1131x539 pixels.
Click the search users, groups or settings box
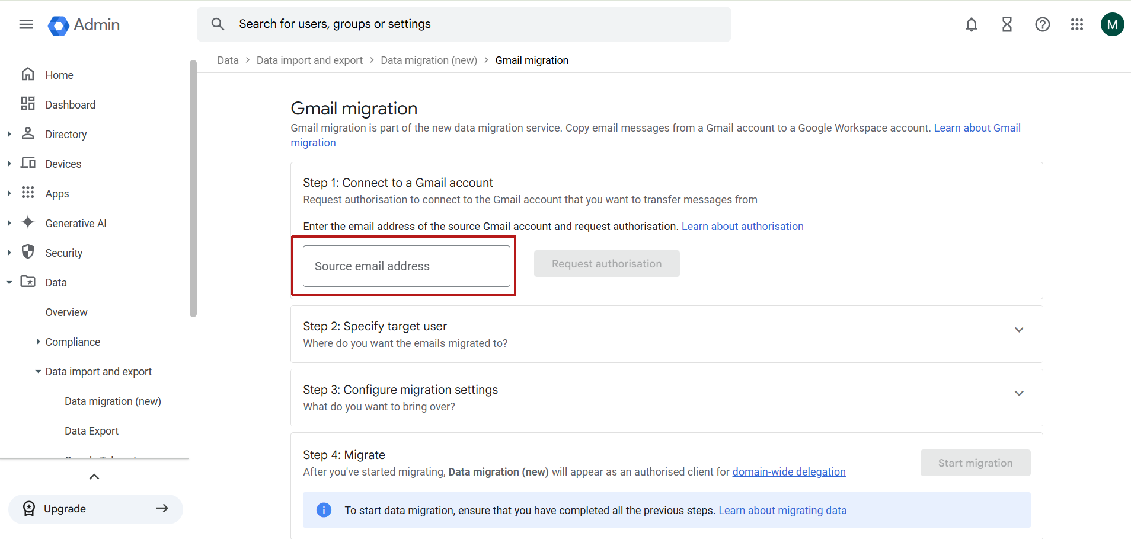point(464,24)
